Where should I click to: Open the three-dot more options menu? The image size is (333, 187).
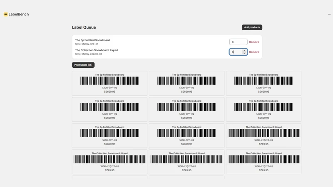[329, 14]
